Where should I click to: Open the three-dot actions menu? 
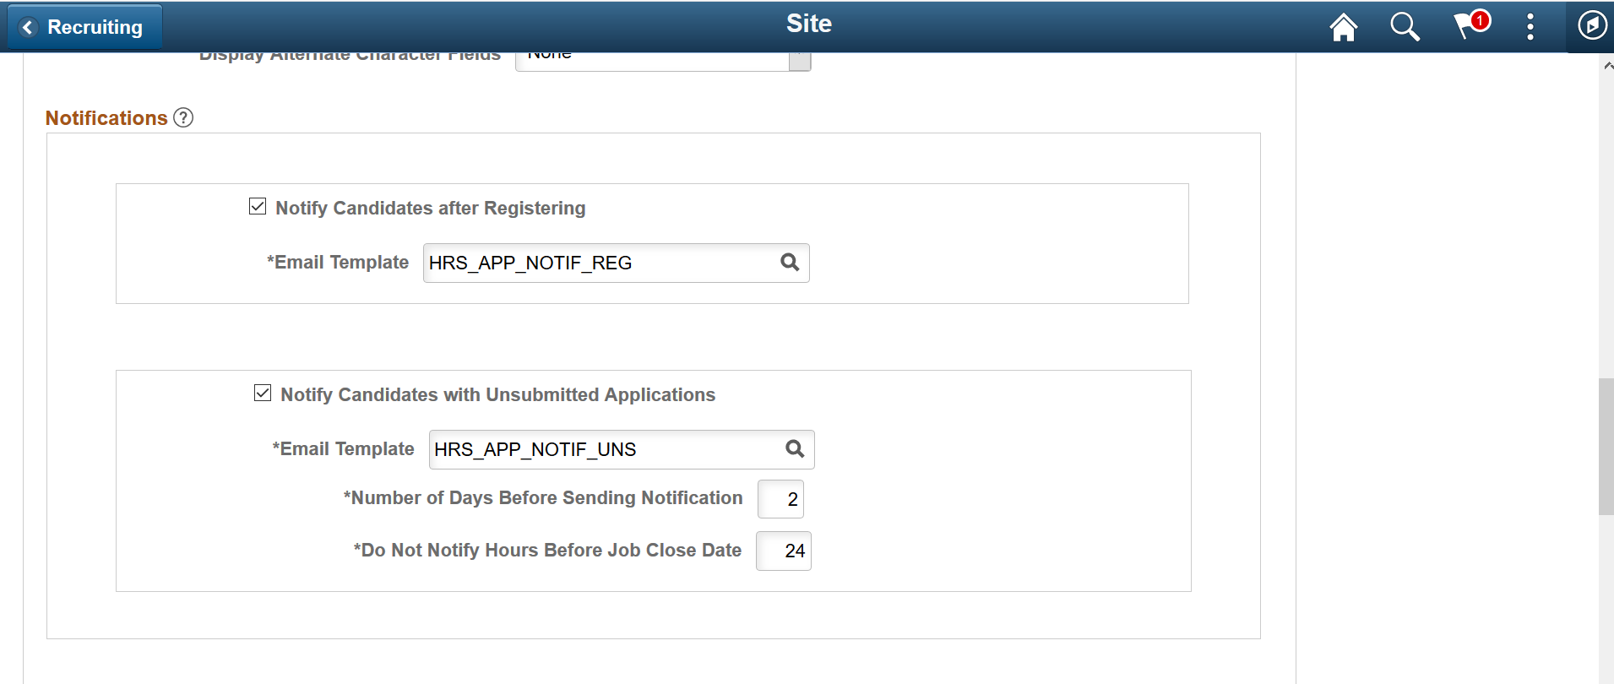1530,27
